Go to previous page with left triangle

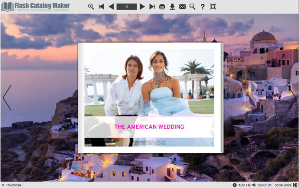(111, 7)
